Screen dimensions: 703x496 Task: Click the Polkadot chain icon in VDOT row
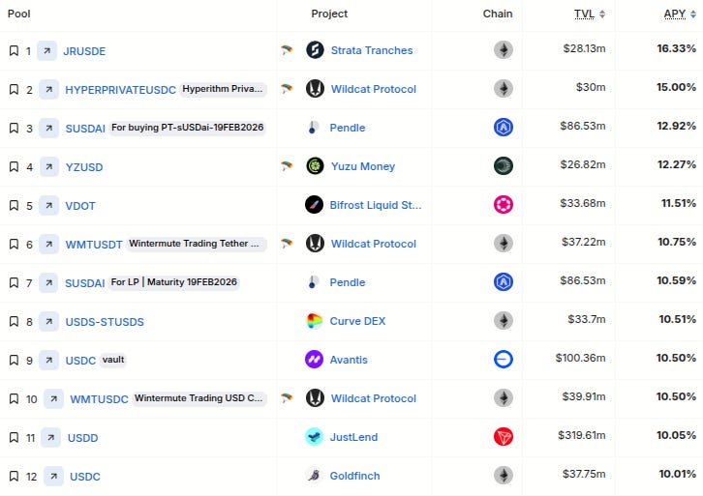click(503, 205)
